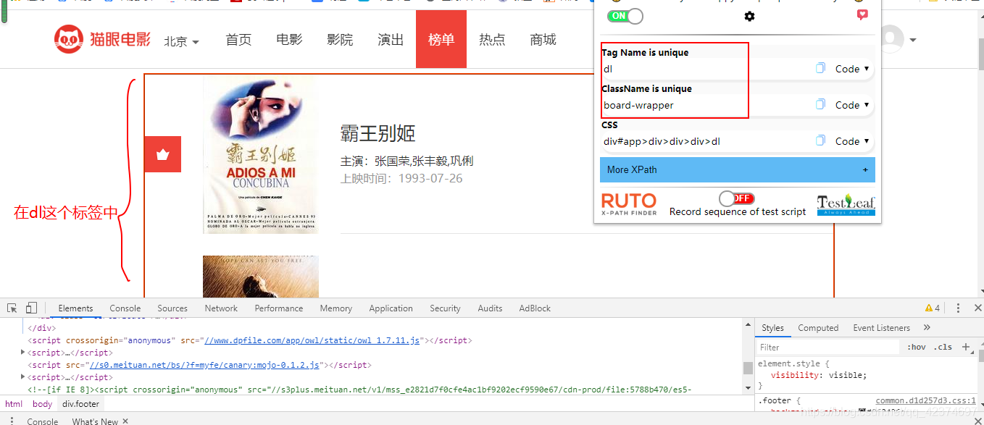
Task: Switch to the DevTools Sources tab
Action: (x=172, y=308)
